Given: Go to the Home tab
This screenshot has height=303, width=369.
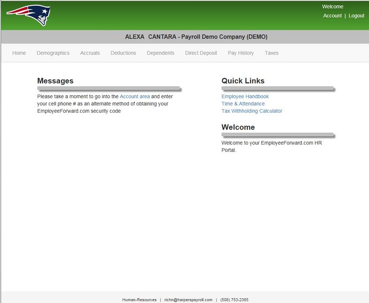Looking at the screenshot, I should click(x=19, y=53).
